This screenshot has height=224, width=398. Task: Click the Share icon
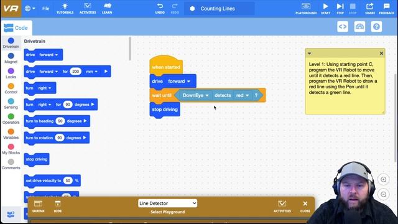370,9
